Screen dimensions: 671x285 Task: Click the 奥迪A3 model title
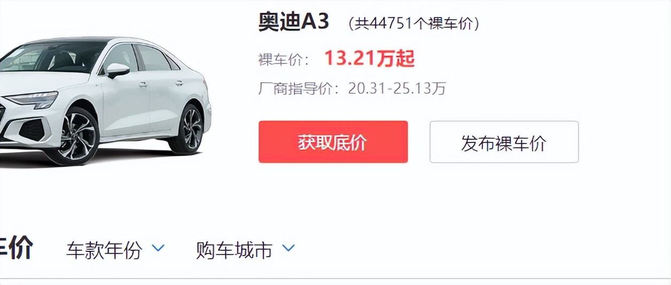tap(294, 22)
